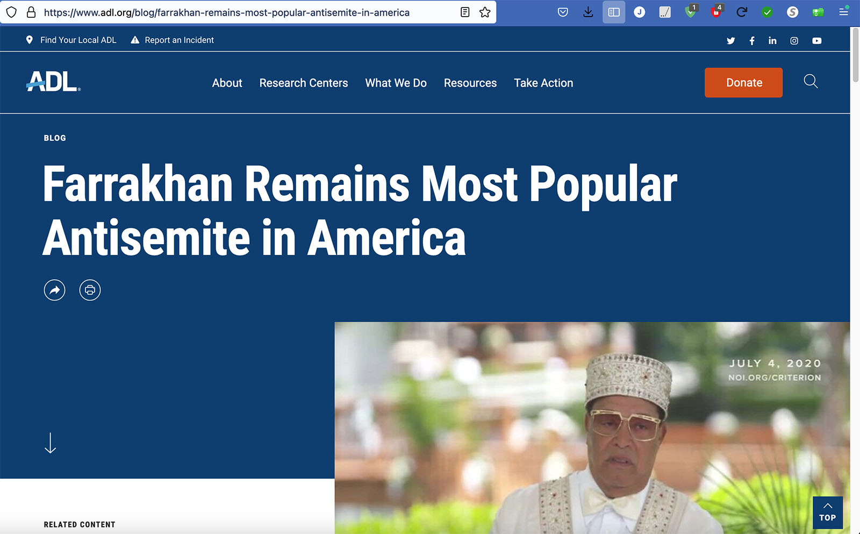The height and width of the screenshot is (534, 860).
Task: Toggle reader view in address bar
Action: pos(465,12)
